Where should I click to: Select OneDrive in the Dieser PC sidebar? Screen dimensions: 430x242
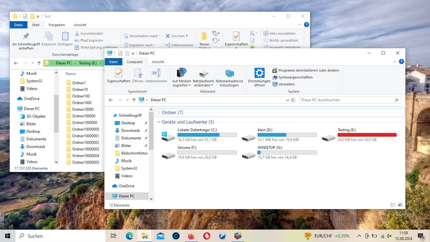[126, 186]
